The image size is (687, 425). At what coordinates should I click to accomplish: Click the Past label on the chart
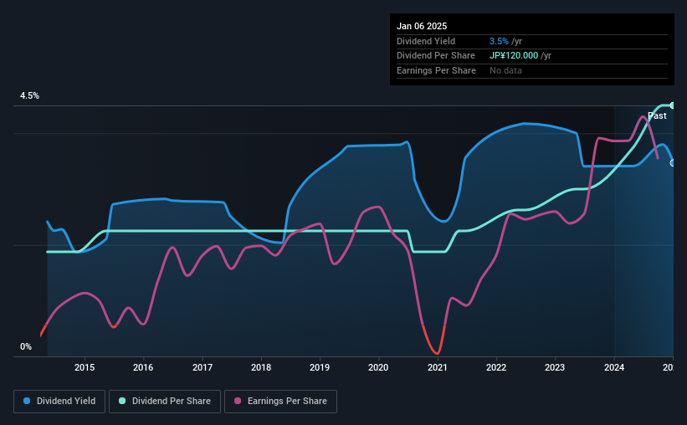tap(657, 115)
